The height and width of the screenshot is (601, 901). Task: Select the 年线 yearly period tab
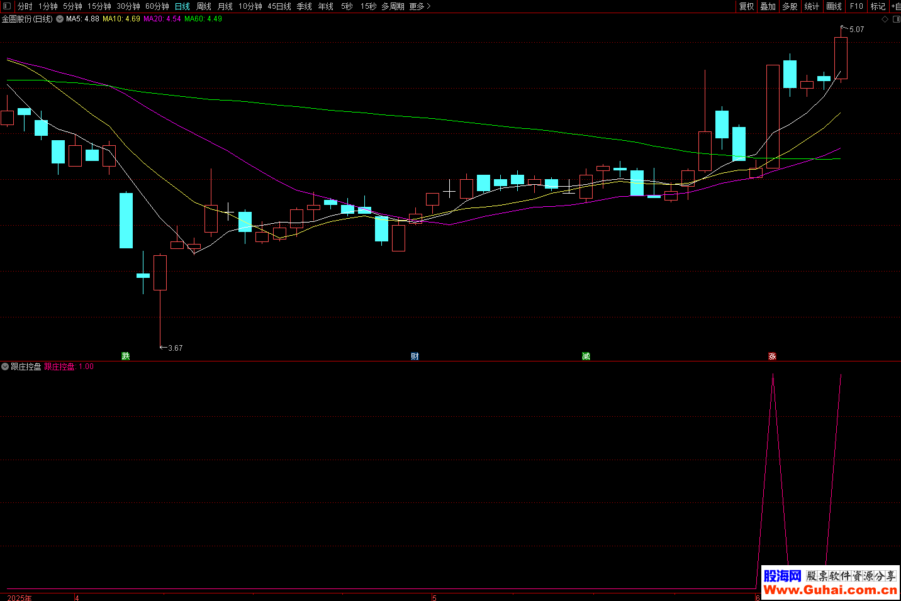click(326, 6)
